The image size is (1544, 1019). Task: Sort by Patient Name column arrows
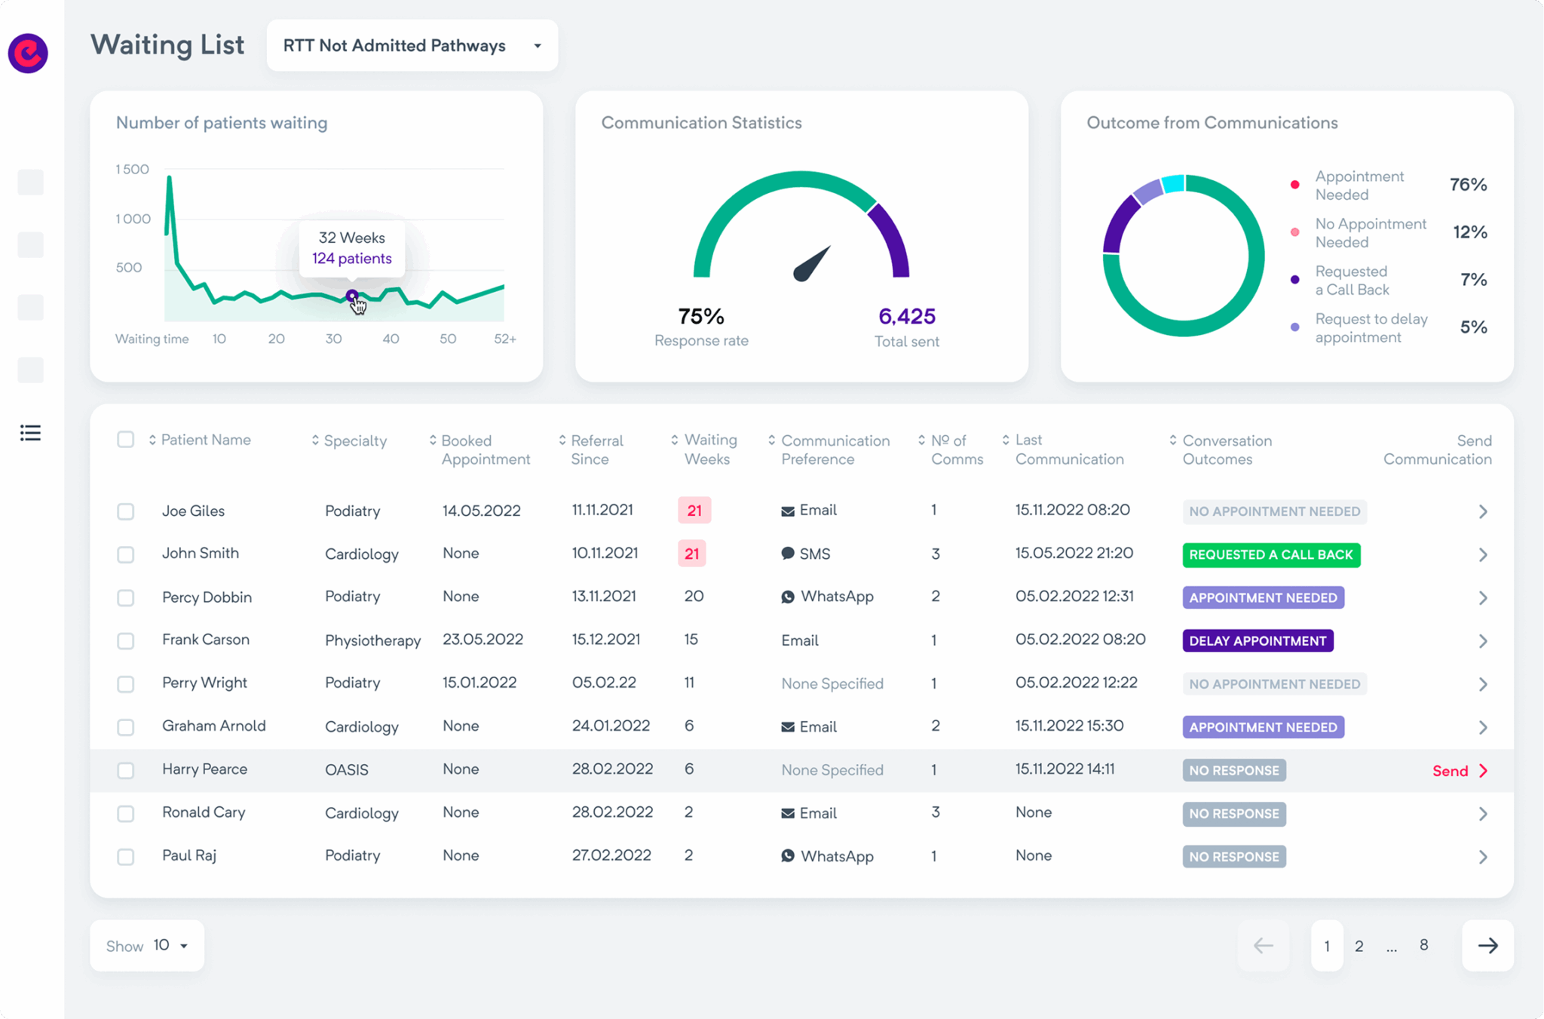(152, 440)
